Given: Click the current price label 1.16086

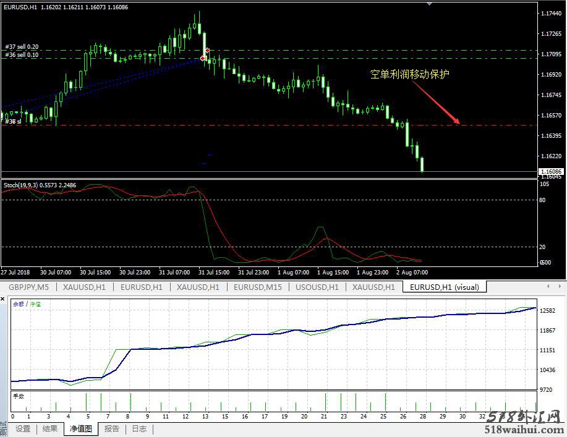Looking at the screenshot, I should (x=552, y=172).
